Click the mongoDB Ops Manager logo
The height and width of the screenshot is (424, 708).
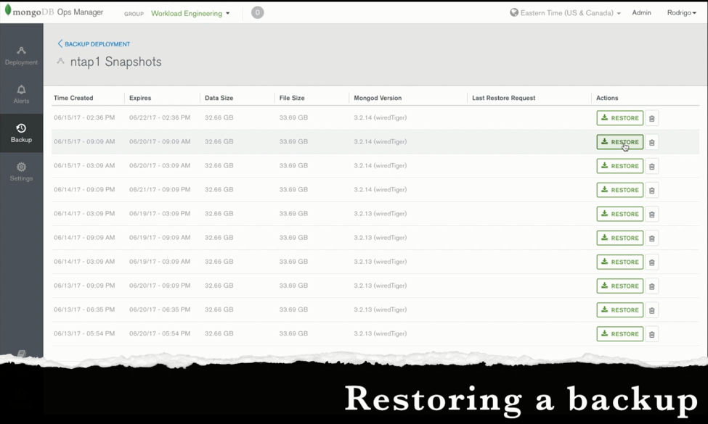[54, 12]
